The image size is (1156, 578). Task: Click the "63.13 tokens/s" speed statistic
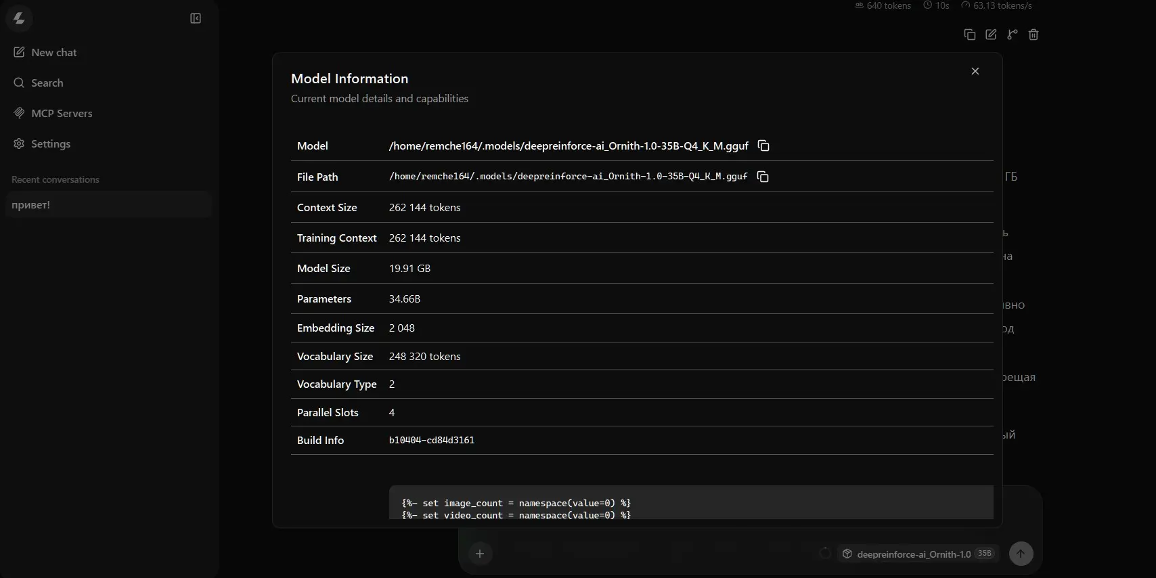coord(996,5)
